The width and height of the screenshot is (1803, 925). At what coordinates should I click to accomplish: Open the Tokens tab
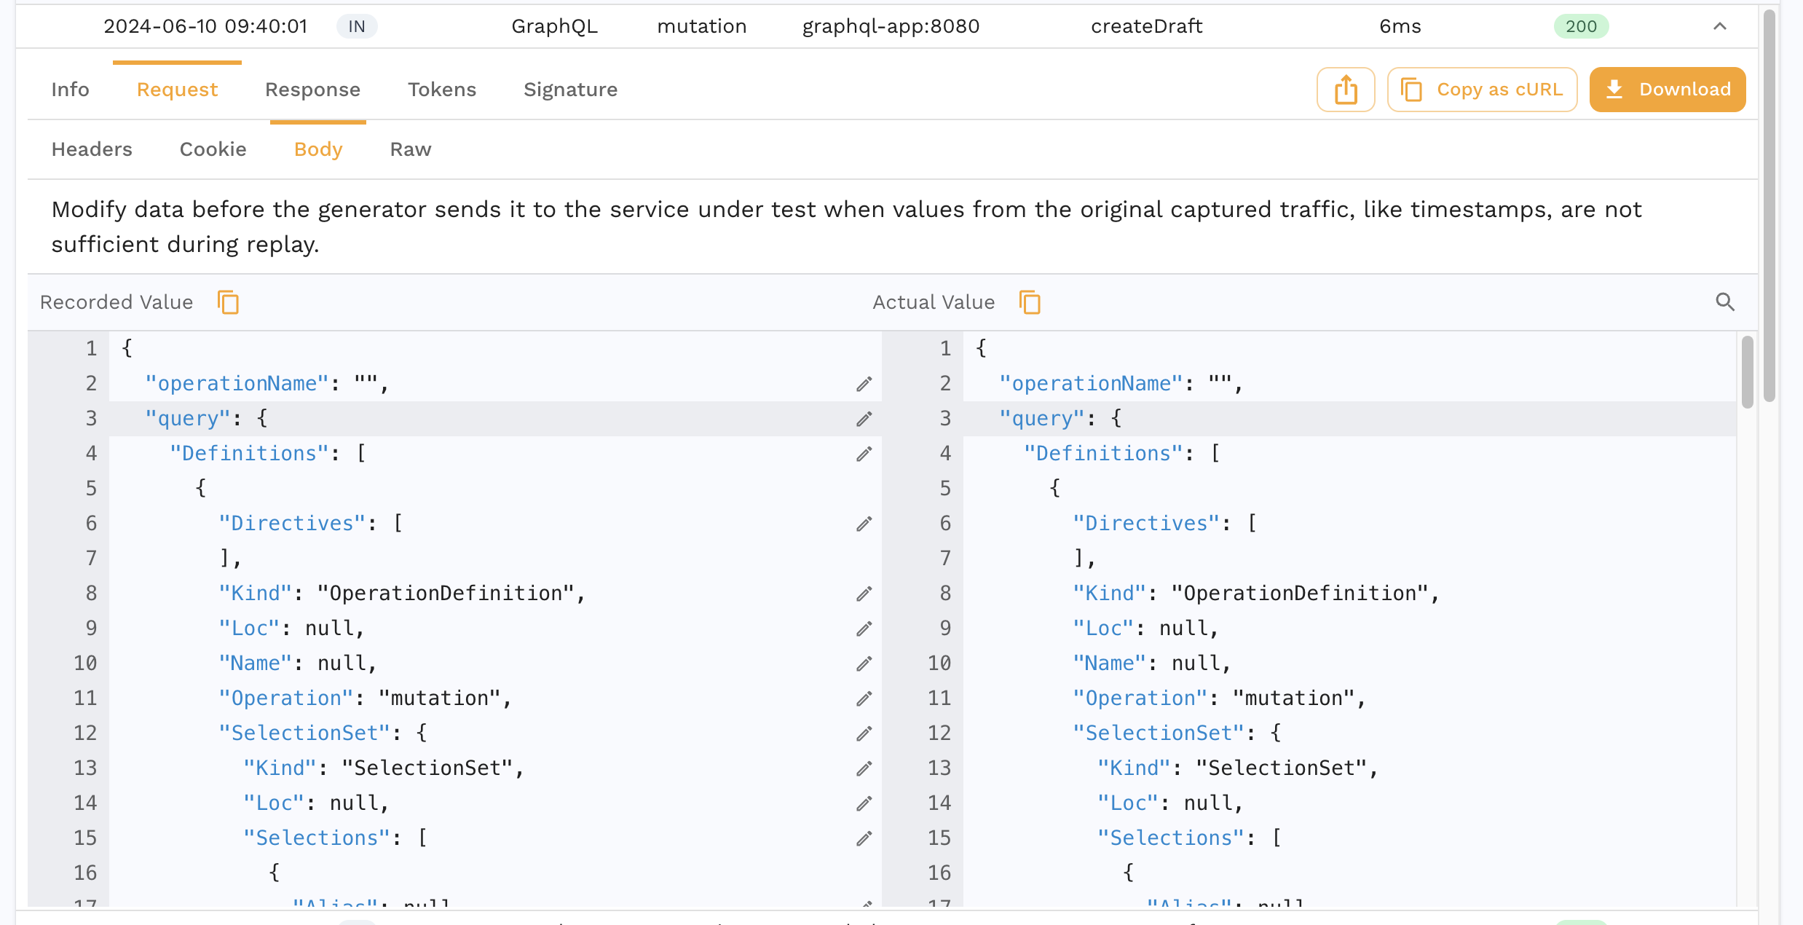[442, 90]
